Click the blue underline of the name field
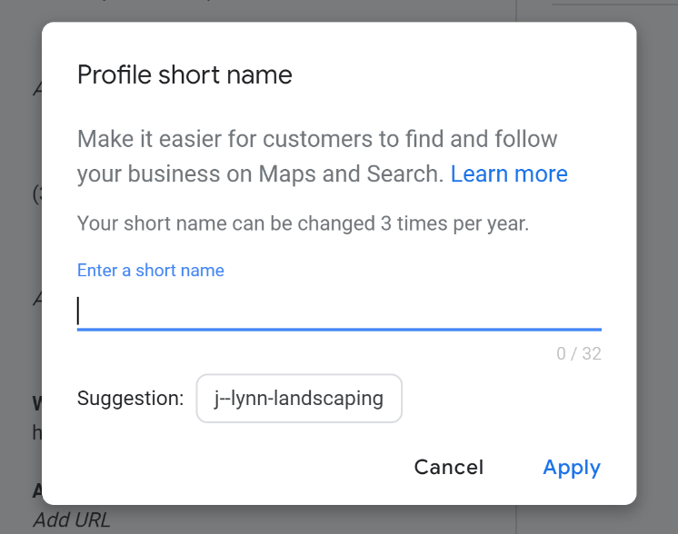The image size is (678, 534). point(338,329)
